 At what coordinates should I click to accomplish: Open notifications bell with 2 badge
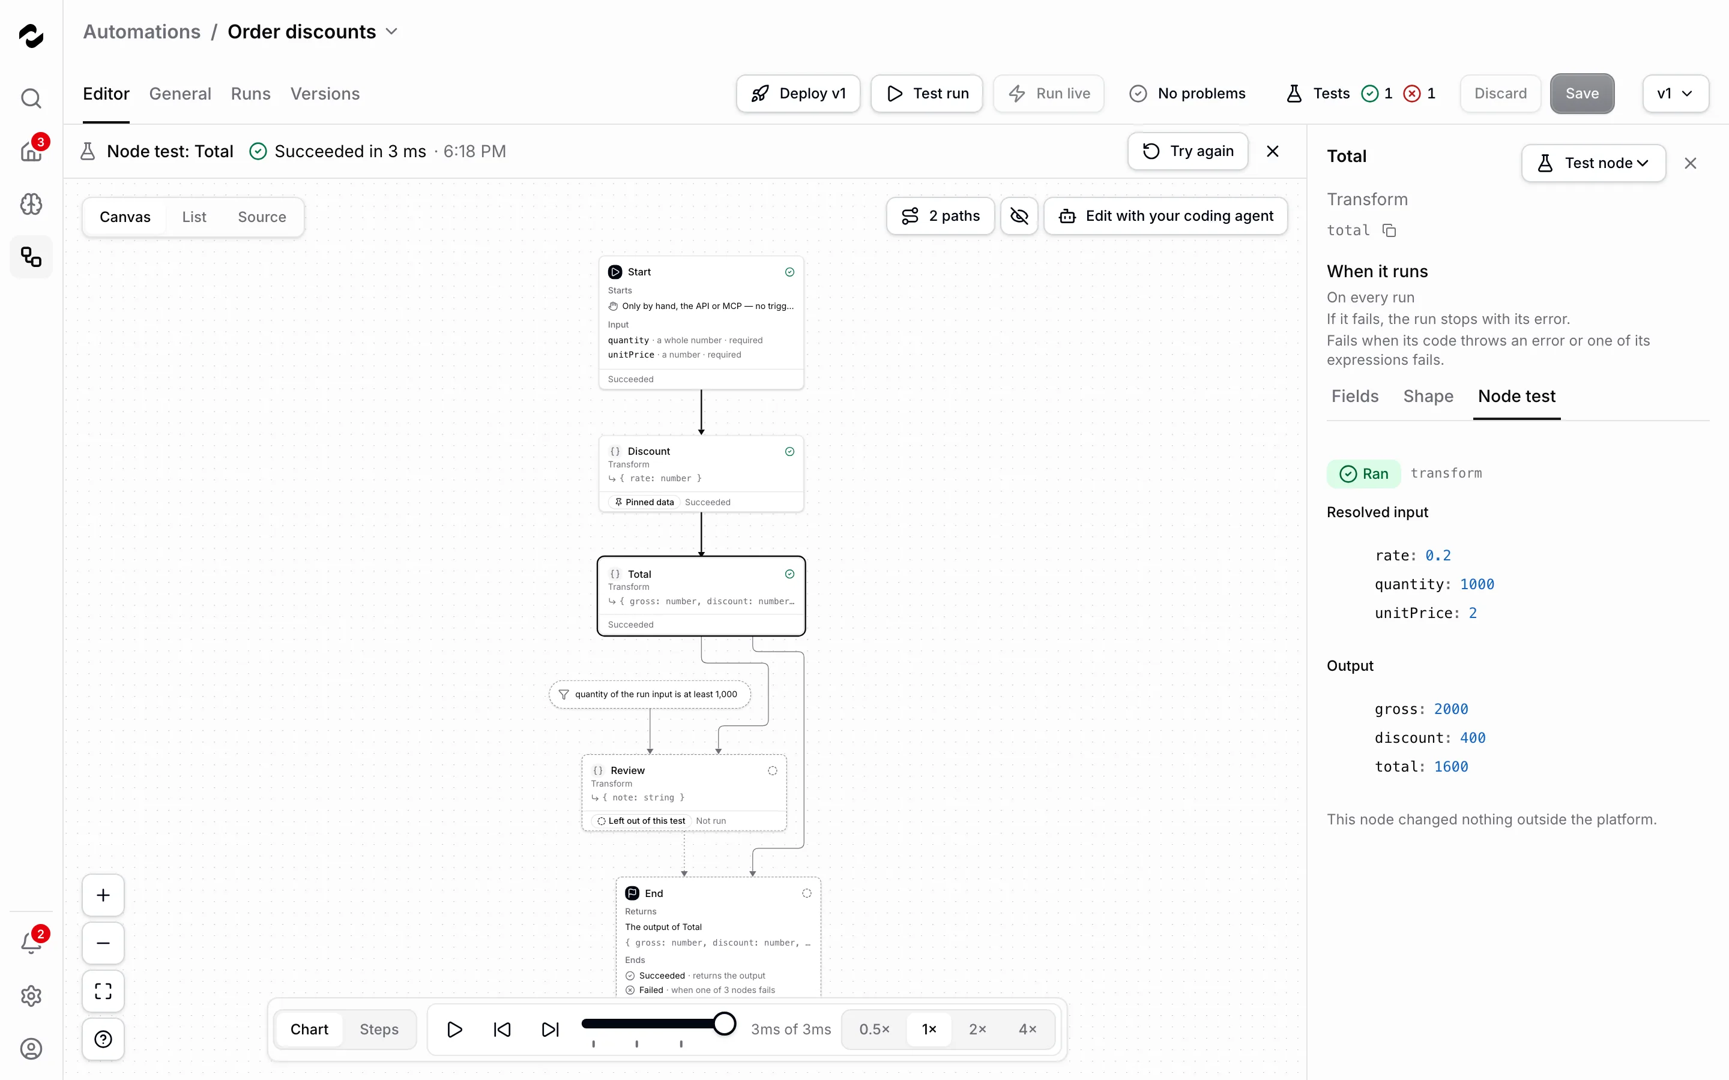coord(31,942)
